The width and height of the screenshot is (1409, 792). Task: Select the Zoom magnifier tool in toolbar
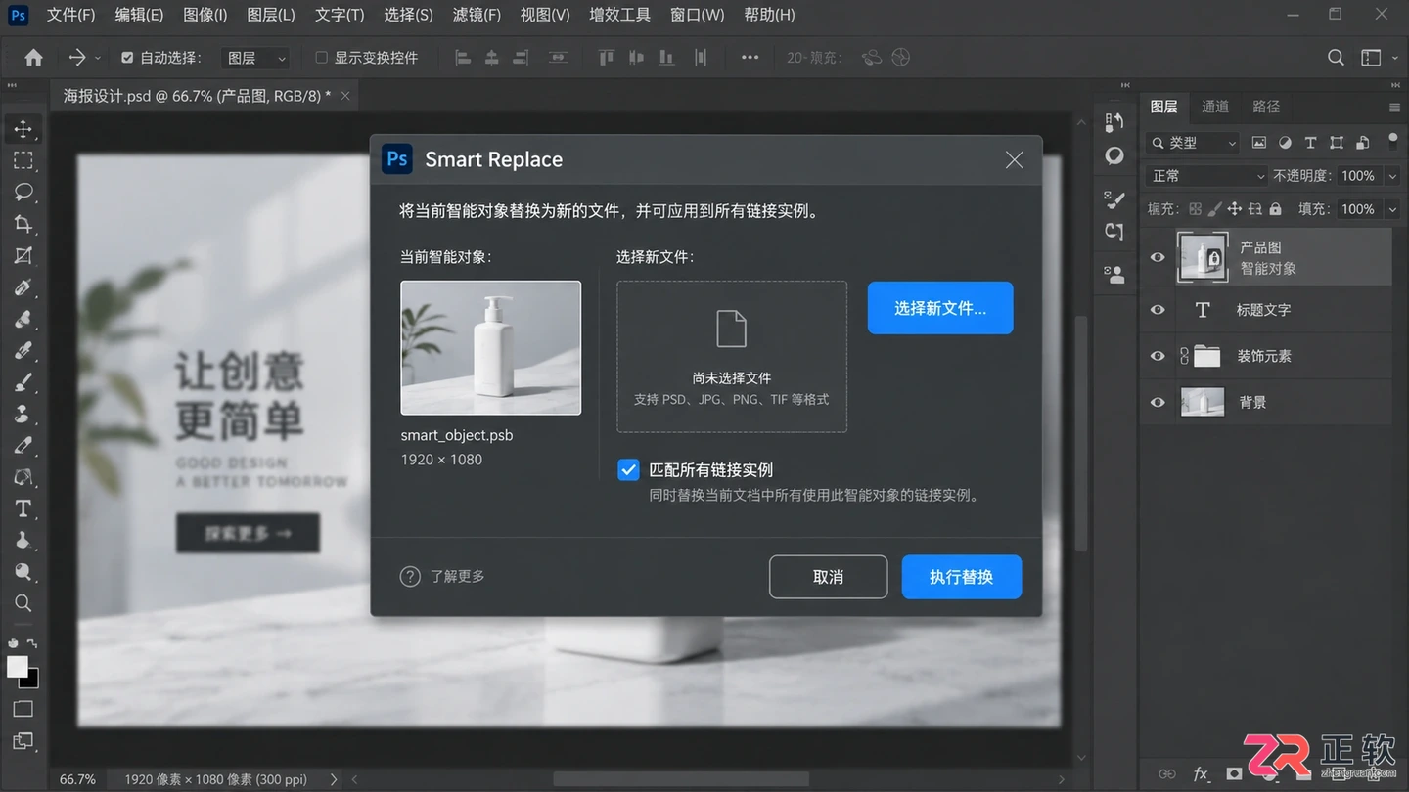(23, 603)
